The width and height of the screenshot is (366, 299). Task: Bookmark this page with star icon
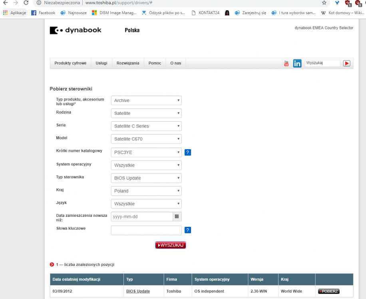point(324,3)
